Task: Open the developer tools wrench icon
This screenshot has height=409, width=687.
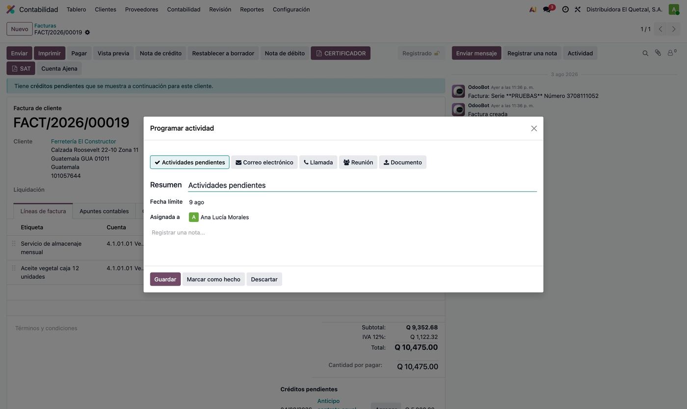Action: pyautogui.click(x=578, y=9)
